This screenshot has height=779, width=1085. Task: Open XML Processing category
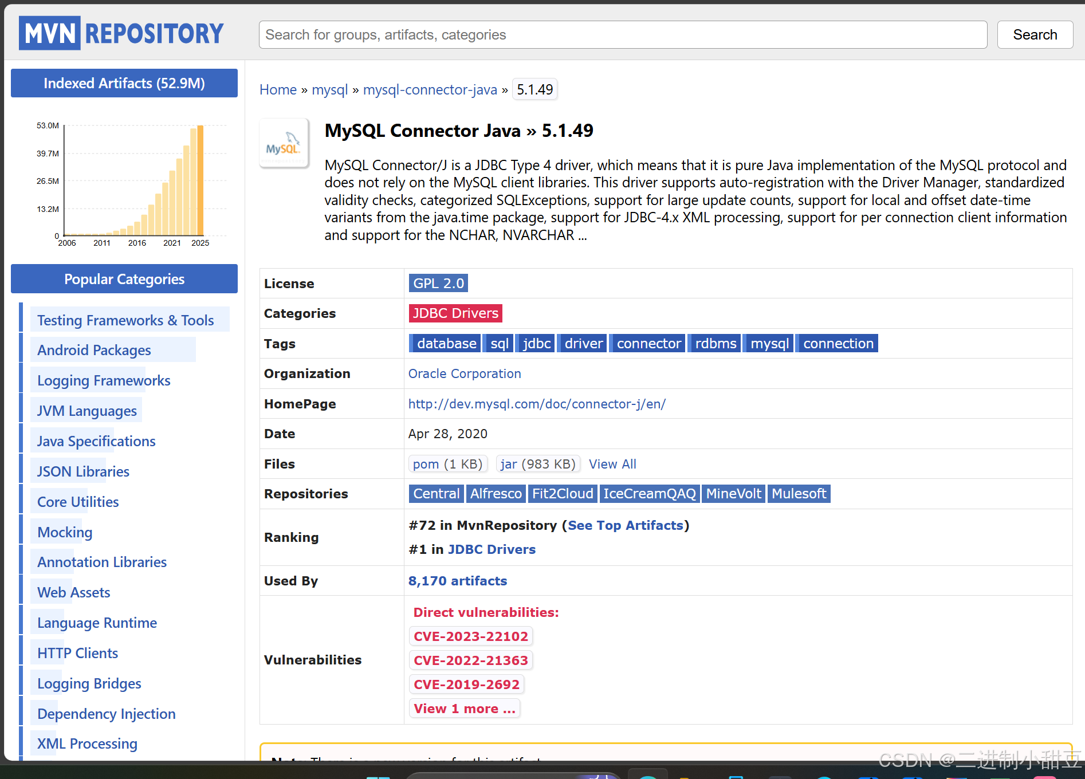pos(87,743)
